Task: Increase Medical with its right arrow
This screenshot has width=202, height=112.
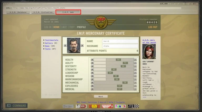Action: 135,89
